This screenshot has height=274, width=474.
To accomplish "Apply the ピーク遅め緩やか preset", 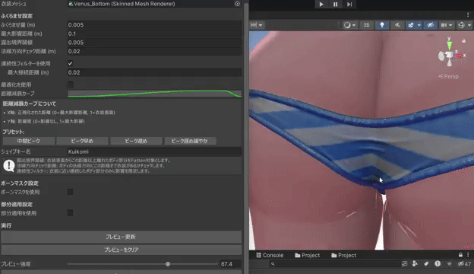I will pos(190,141).
